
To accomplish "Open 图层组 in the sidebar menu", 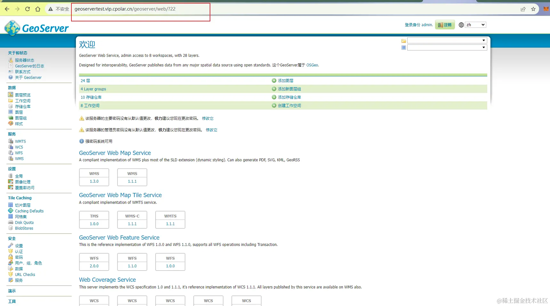I will (21, 118).
